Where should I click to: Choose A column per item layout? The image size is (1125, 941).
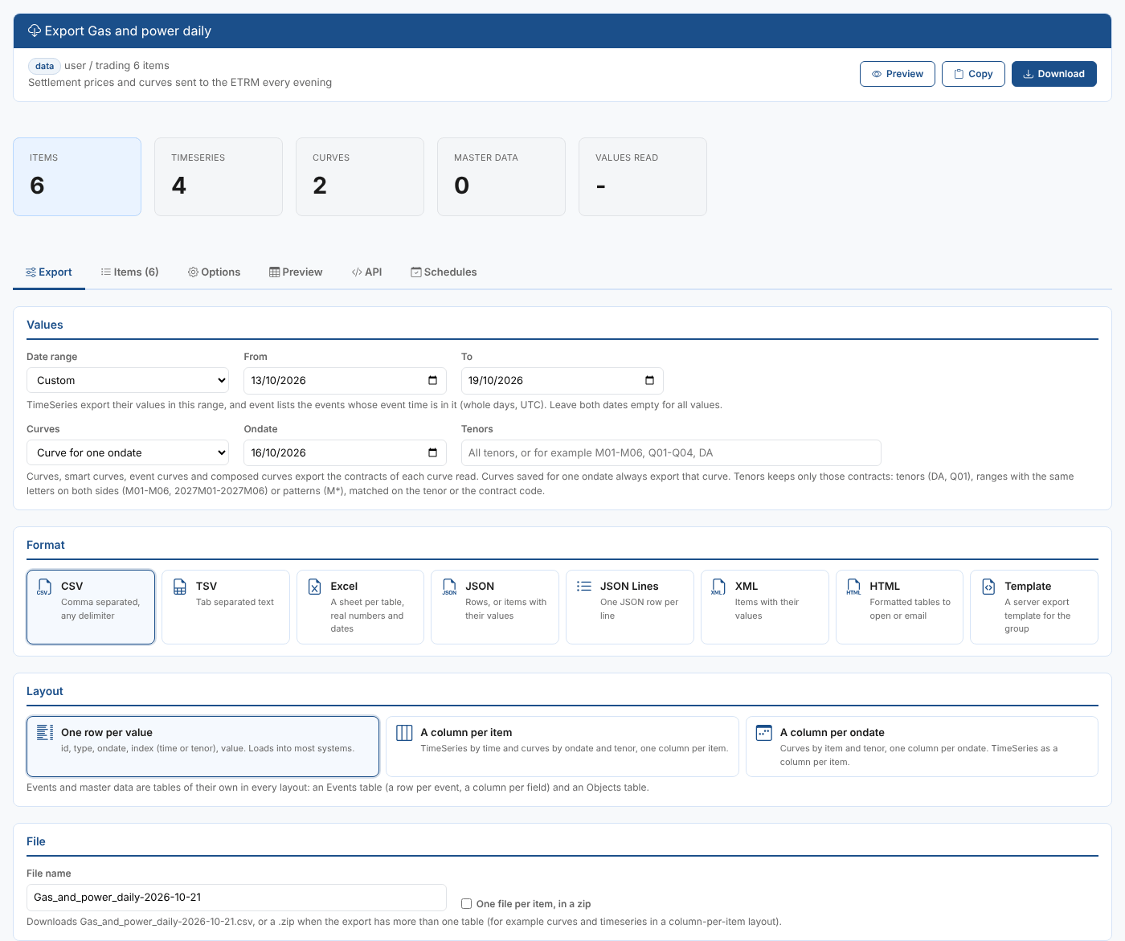tap(562, 747)
